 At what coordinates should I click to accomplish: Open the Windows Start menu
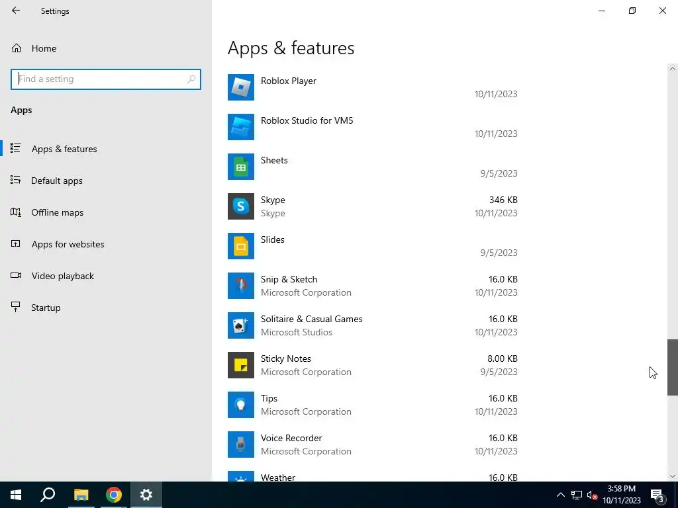coord(16,495)
